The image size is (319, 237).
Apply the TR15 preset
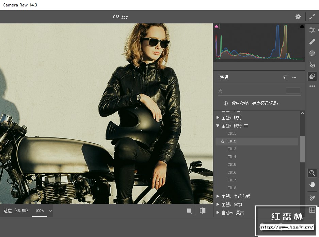click(232, 164)
